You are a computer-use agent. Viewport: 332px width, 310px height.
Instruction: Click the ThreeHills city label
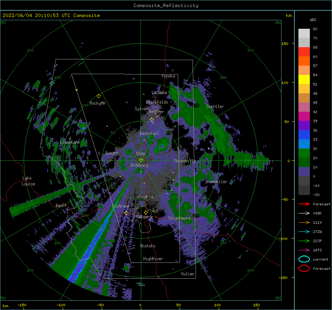[185, 161]
